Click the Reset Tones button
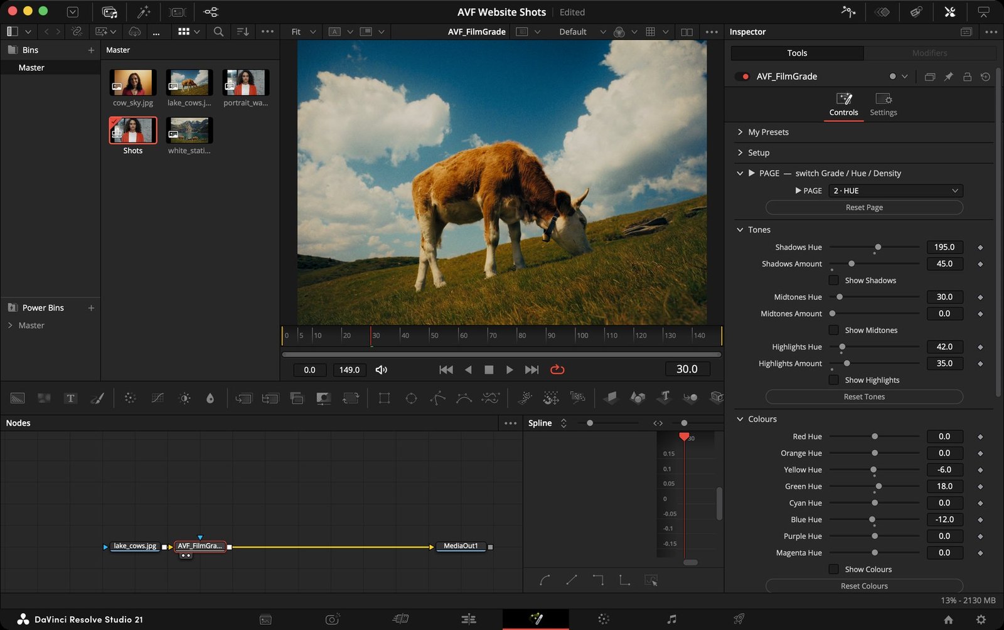Viewport: 1004px width, 630px height. pyautogui.click(x=864, y=397)
